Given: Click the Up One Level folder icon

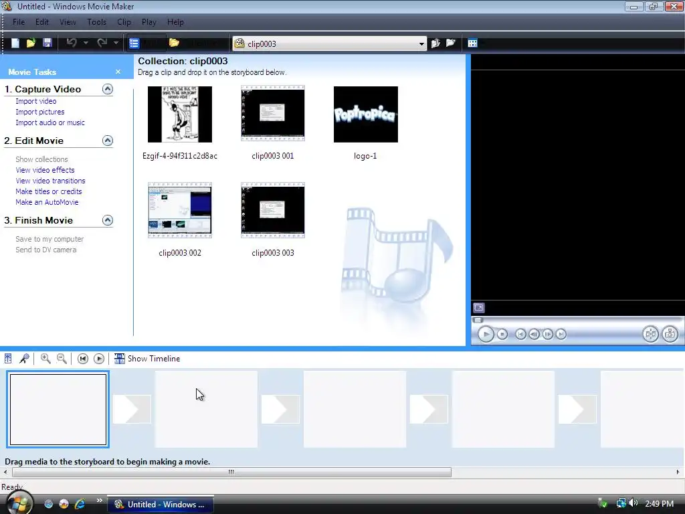Looking at the screenshot, I should click(435, 43).
